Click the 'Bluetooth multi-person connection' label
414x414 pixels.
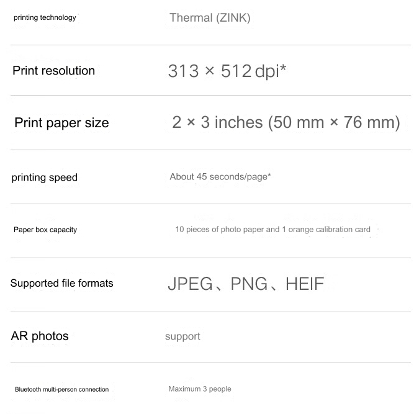[61, 390]
